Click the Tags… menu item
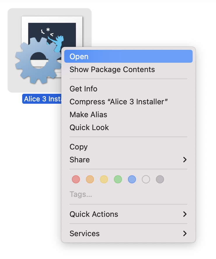This screenshot has width=216, height=259. (81, 194)
